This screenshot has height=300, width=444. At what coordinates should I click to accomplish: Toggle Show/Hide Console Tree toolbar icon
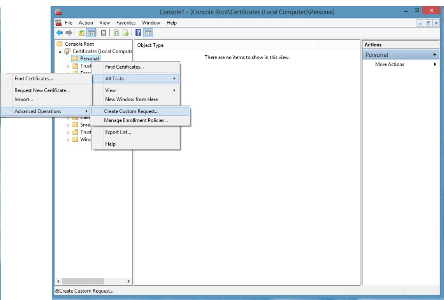pyautogui.click(x=91, y=33)
